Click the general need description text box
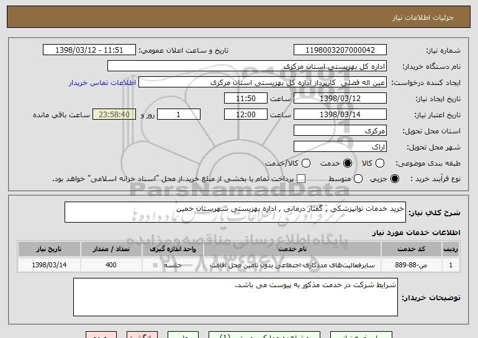 [235, 212]
